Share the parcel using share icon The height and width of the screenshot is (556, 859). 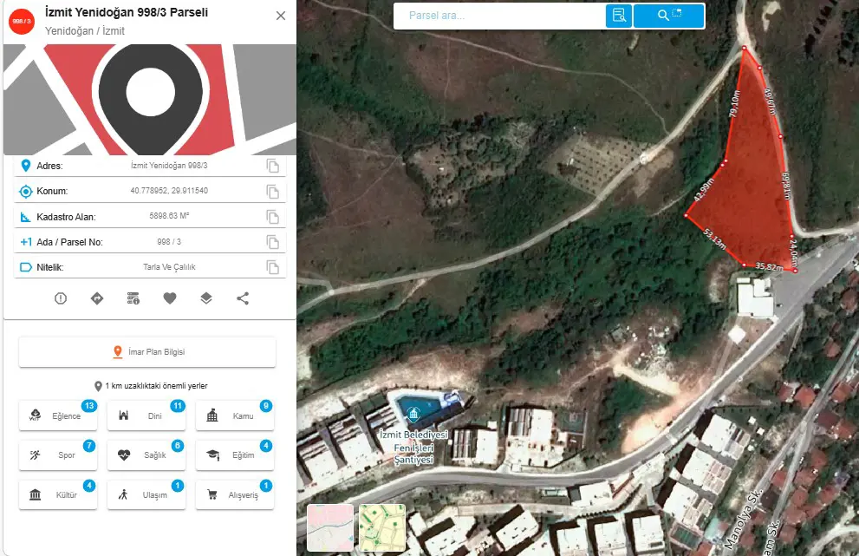243,298
